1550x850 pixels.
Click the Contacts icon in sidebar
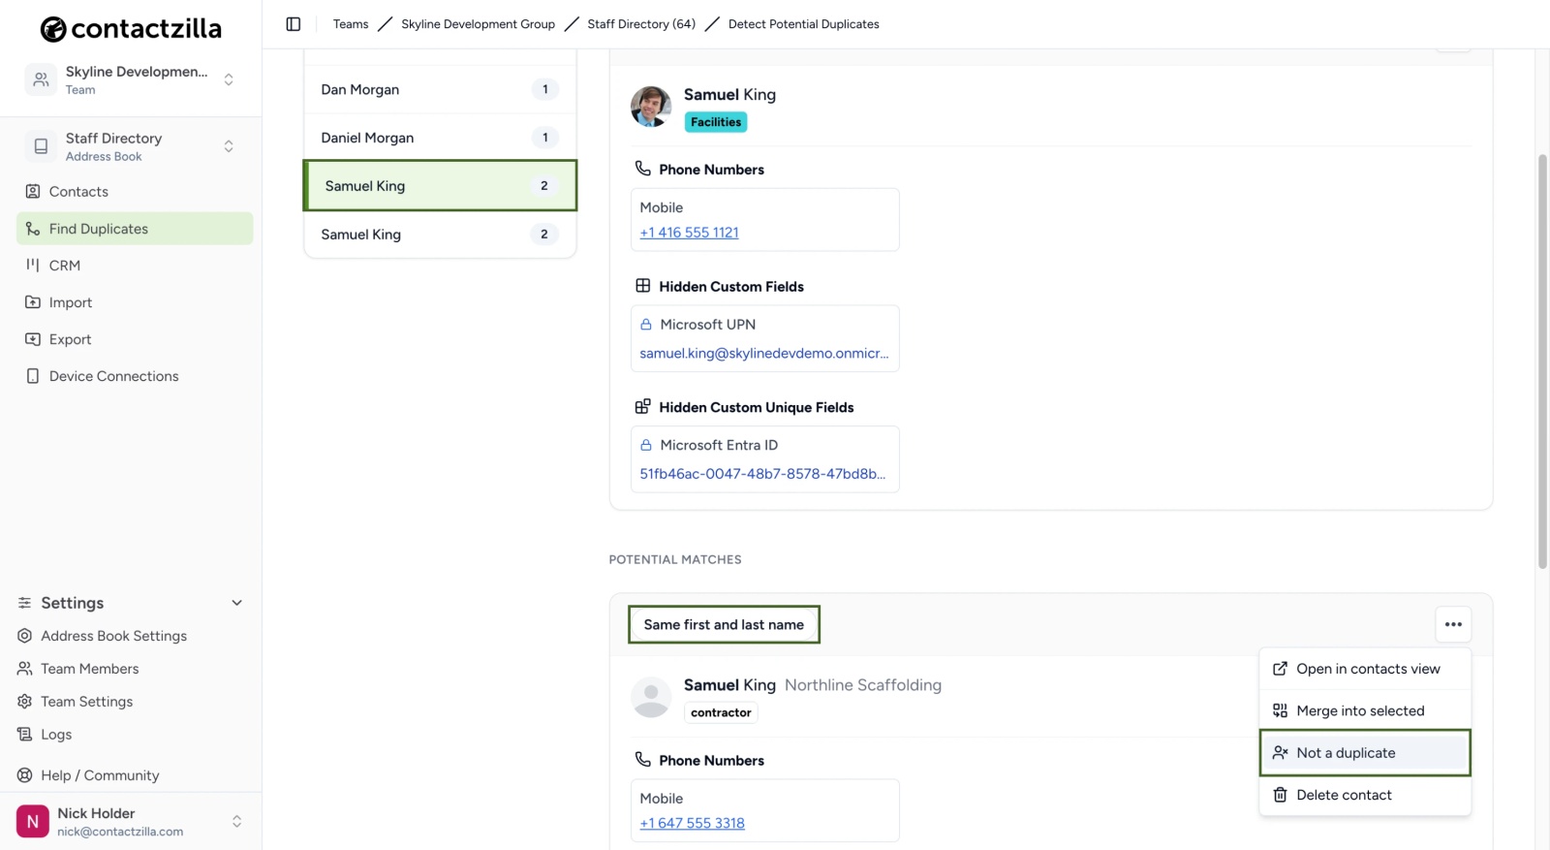(x=33, y=192)
